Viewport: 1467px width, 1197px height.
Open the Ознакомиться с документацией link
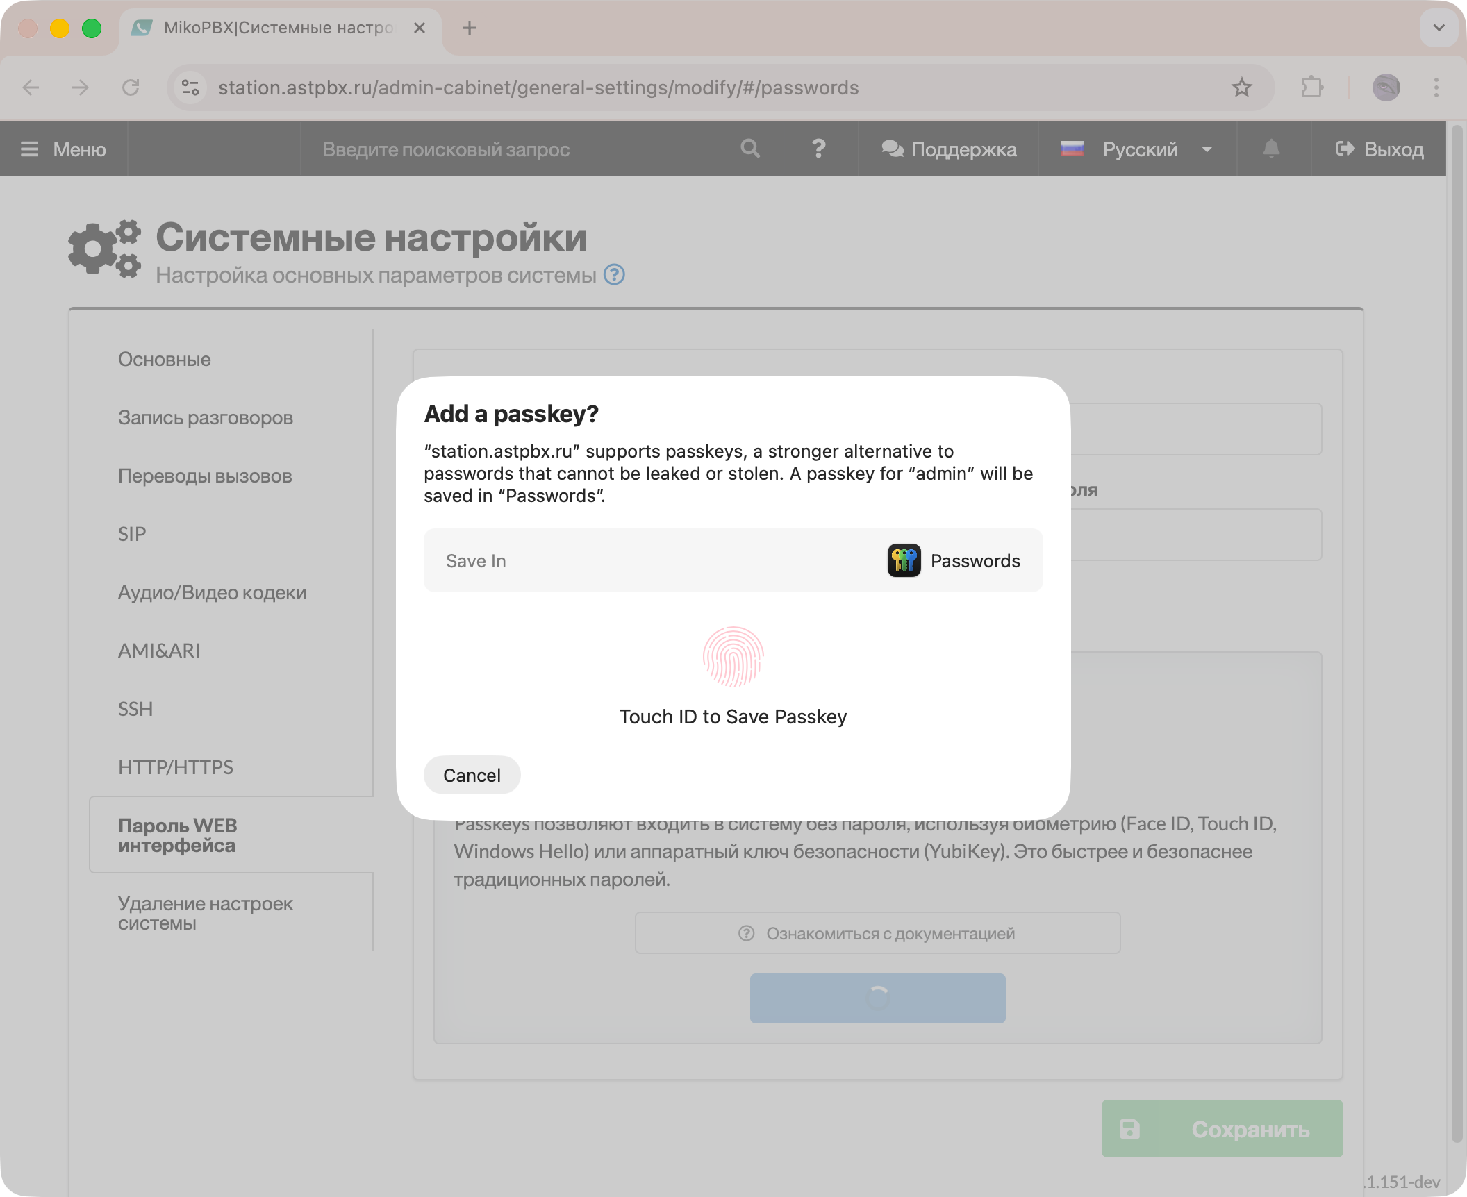(877, 933)
